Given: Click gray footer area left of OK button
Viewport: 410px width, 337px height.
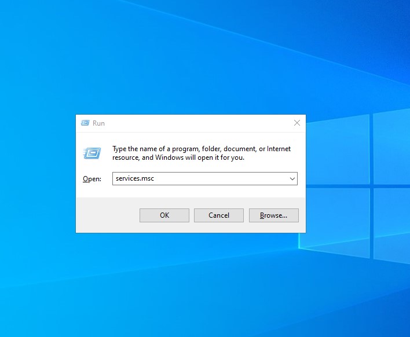Looking at the screenshot, I should point(107,215).
